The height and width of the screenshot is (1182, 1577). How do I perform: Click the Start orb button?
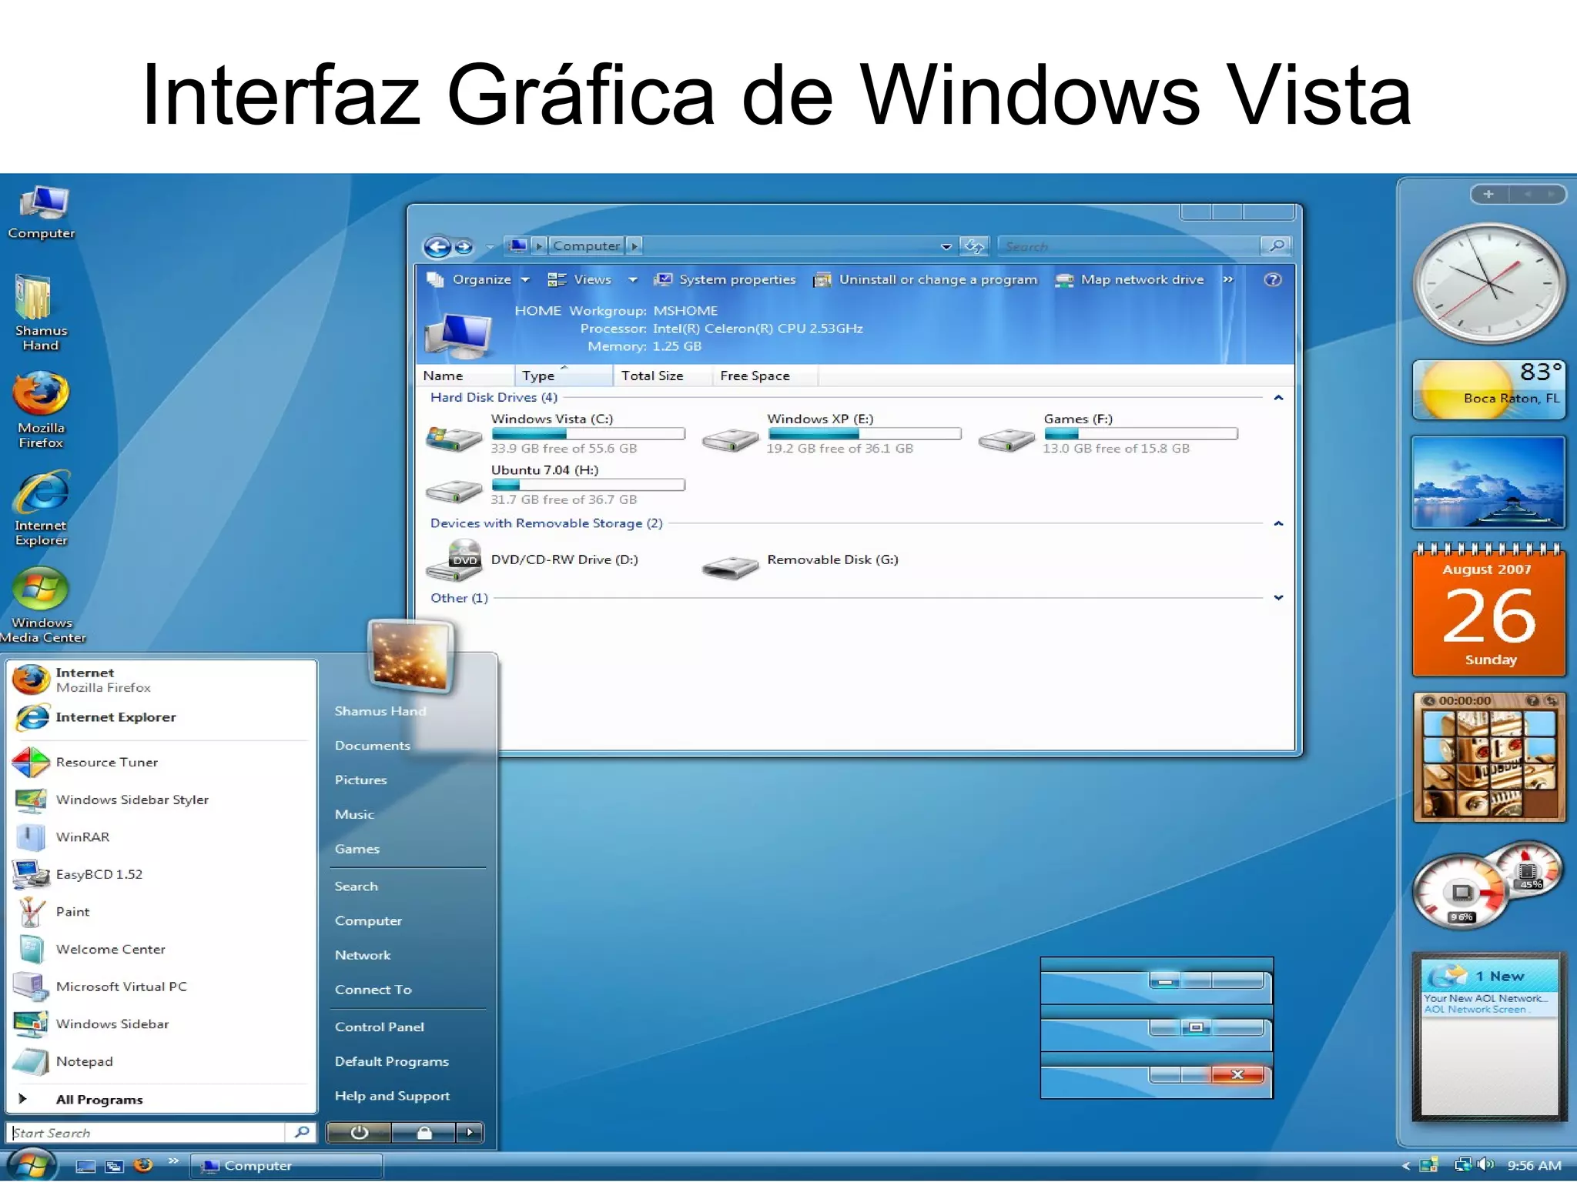(31, 1165)
